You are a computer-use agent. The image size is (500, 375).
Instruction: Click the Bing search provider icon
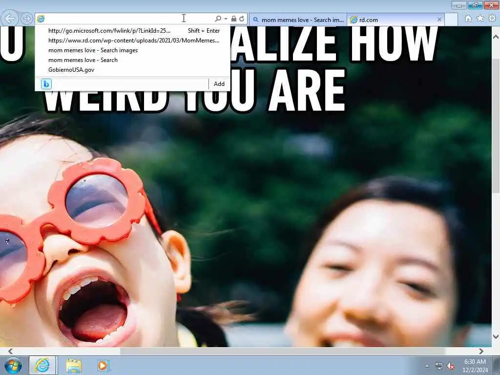point(46,84)
